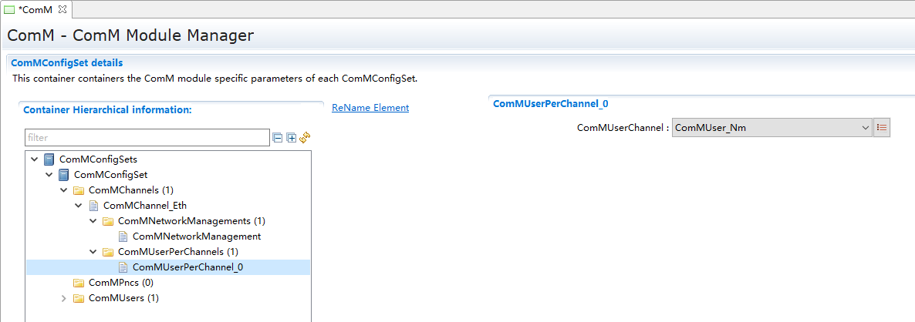
Task: Switch to the *ComM editor tab
Action: click(35, 9)
